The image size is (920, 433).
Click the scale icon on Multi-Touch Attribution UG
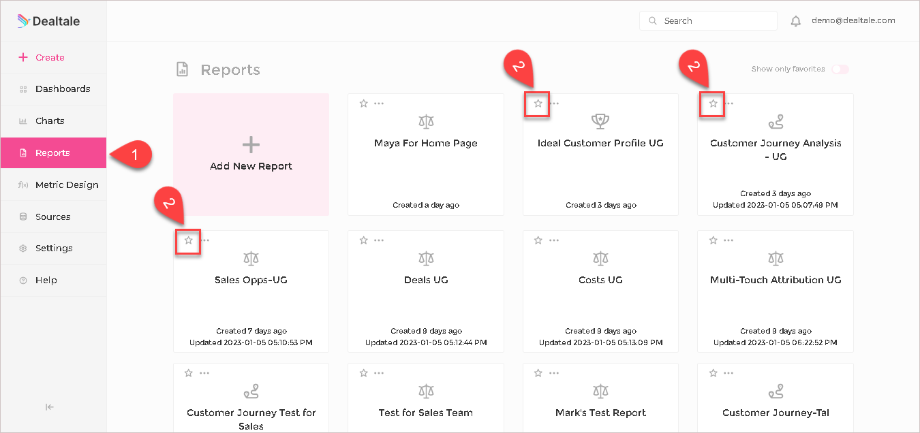[776, 259]
